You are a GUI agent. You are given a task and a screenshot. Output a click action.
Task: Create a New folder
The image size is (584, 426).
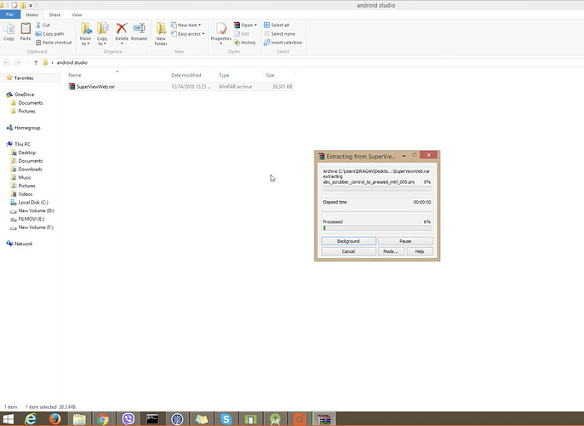(x=161, y=34)
